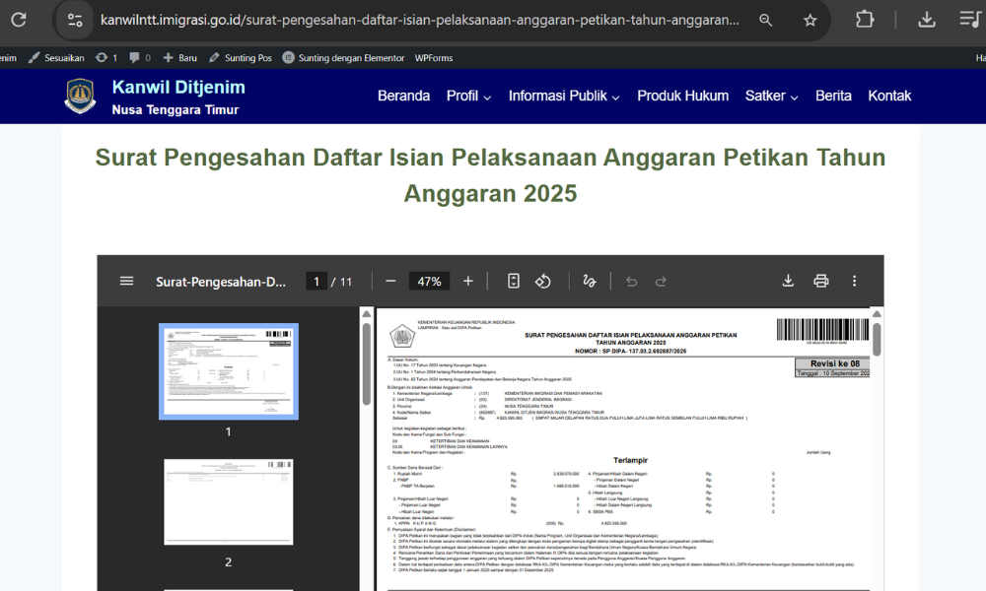Click the PDF page number field
The width and height of the screenshot is (986, 591).
coord(317,282)
